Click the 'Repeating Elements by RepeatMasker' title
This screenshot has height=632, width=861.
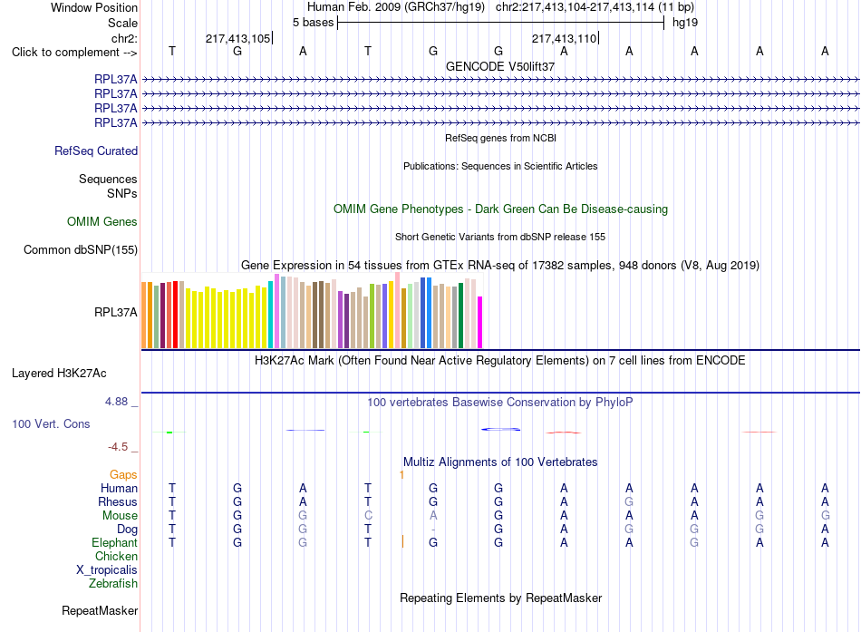[x=501, y=598]
